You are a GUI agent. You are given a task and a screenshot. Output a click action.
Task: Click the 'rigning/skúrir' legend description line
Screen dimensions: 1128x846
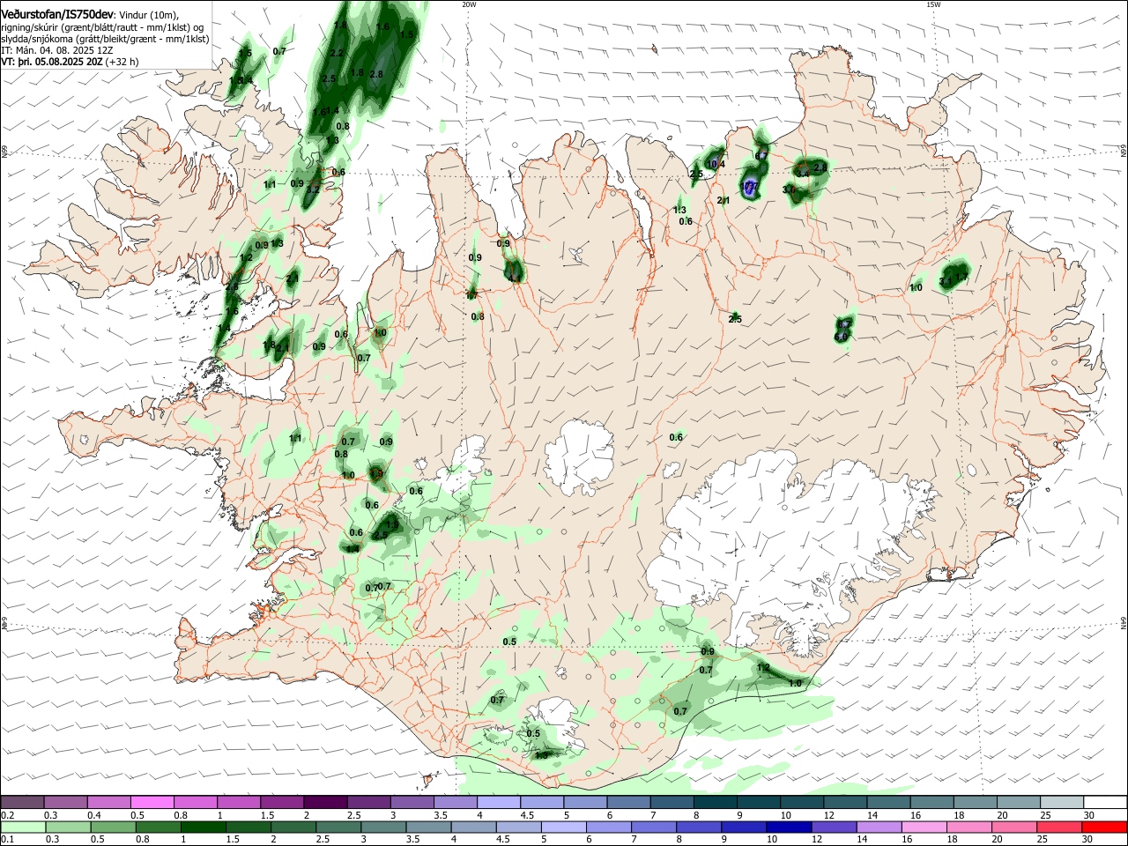102,27
